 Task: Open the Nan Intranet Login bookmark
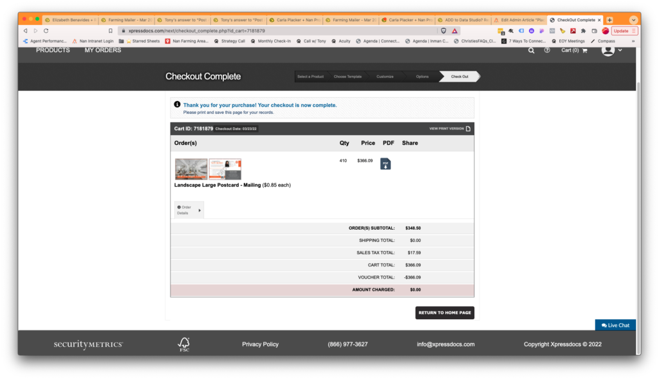click(93, 41)
